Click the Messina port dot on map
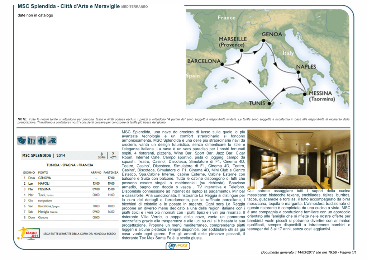Viewport: 367px width, 260px height. point(305,94)
